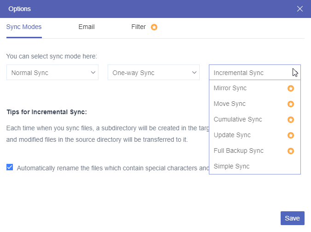The image size is (311, 232).
Task: Click the premium star icon beside Move Sync
Action: (290, 104)
